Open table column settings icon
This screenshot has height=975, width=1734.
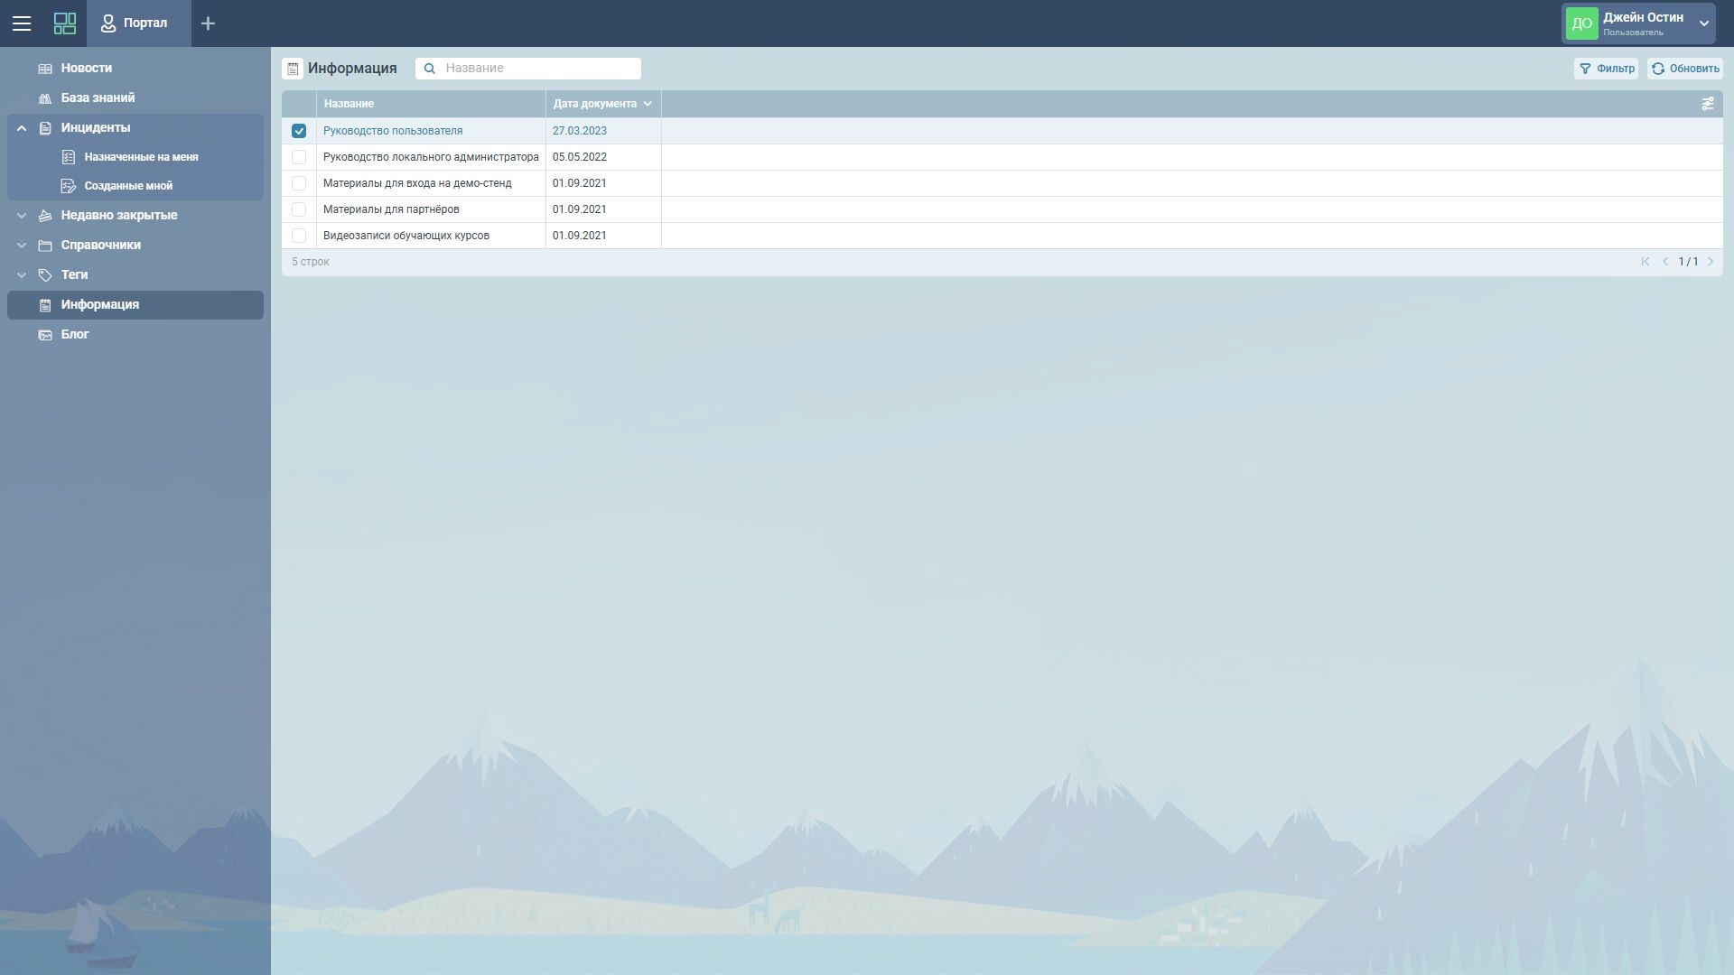[1707, 104]
